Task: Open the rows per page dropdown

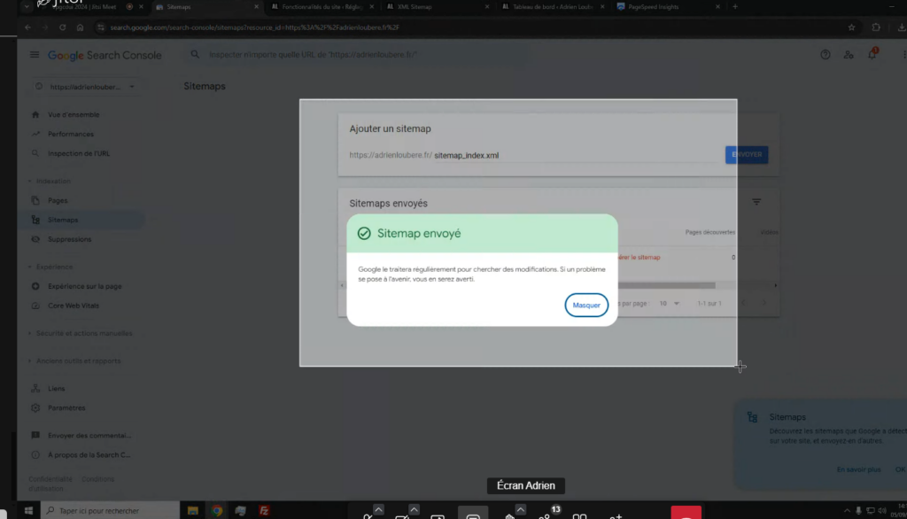Action: 669,303
